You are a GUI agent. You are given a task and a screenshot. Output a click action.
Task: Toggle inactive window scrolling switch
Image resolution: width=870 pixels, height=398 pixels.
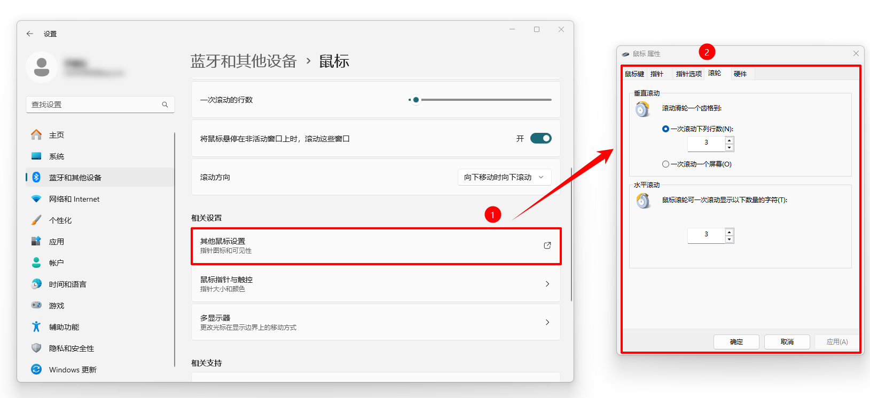click(541, 138)
